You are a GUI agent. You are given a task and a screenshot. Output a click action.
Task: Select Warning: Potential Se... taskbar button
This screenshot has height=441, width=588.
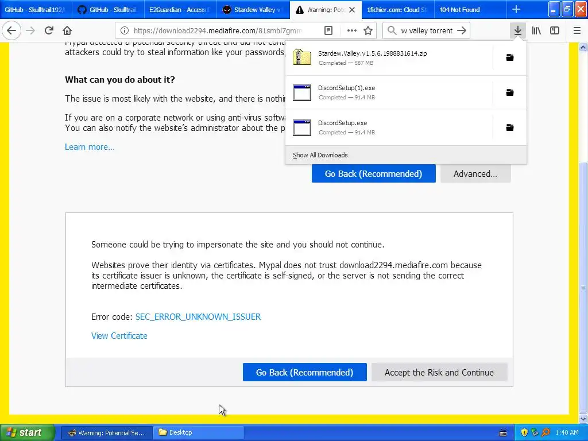coord(106,432)
